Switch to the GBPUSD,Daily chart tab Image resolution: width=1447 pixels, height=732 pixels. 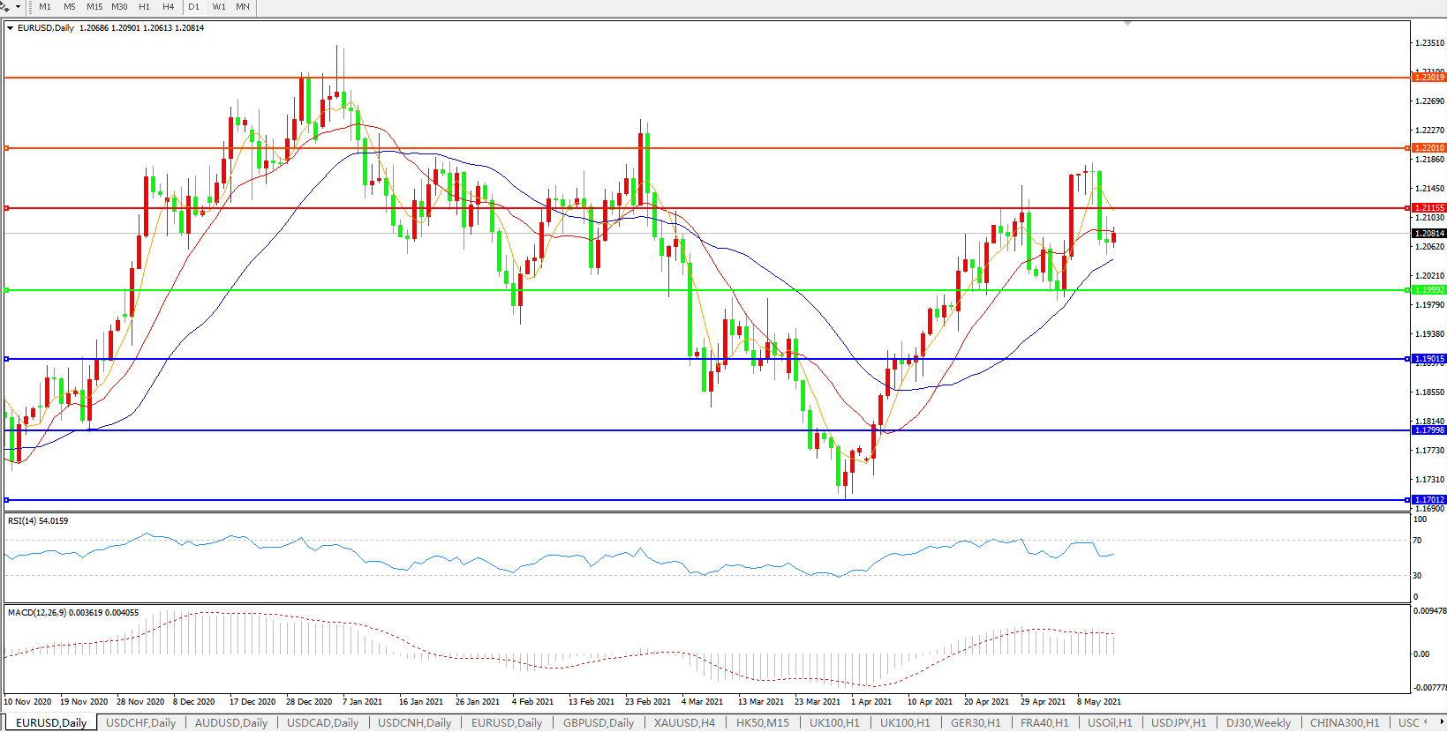point(599,723)
